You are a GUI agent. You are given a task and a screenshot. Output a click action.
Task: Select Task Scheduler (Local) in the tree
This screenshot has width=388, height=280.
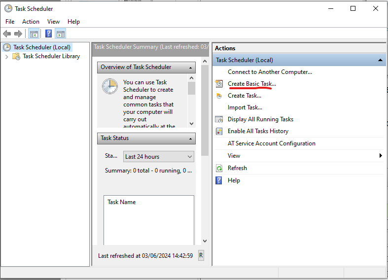[x=42, y=47]
